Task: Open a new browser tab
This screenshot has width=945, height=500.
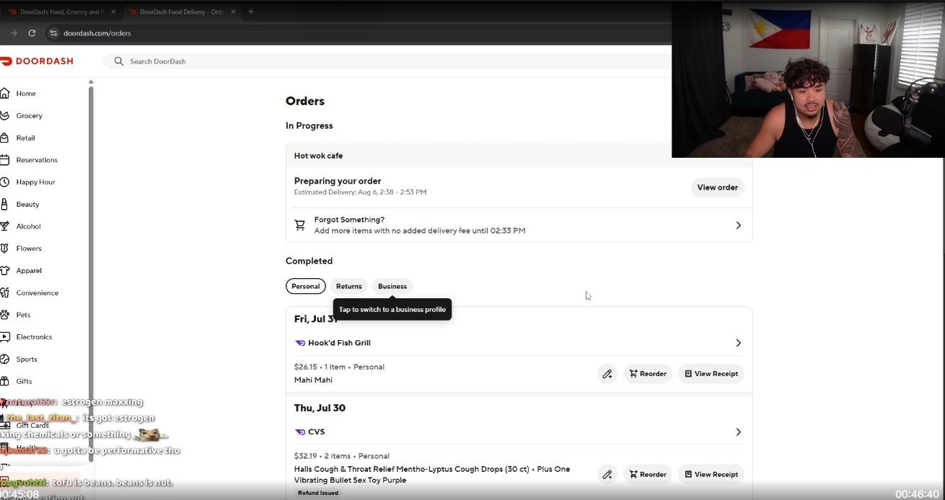Action: pos(250,12)
